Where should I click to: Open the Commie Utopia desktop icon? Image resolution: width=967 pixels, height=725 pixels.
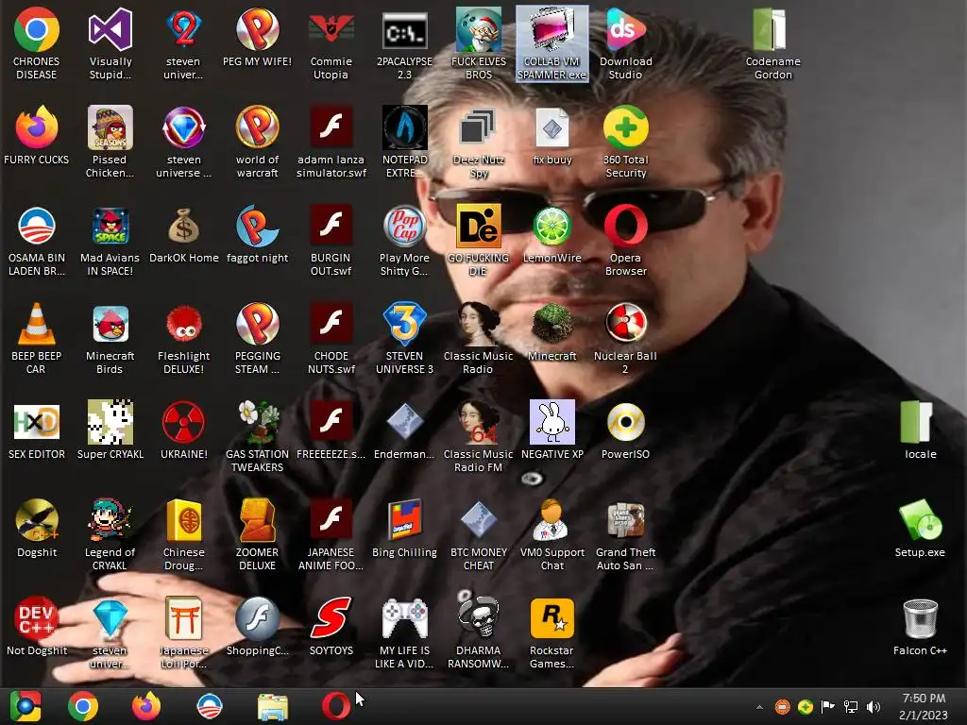point(331,29)
